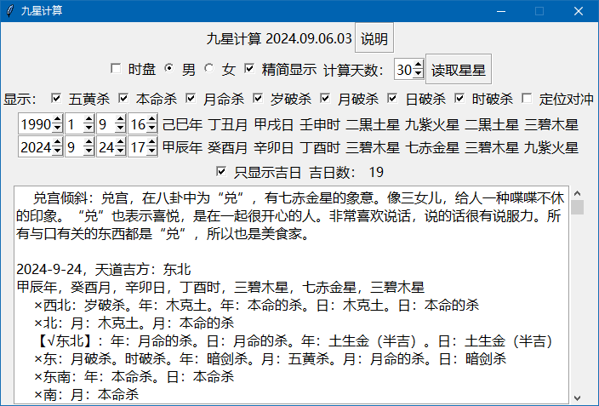Increase target day 24 with up arrow
Image resolution: width=599 pixels, height=406 pixels.
(x=120, y=142)
